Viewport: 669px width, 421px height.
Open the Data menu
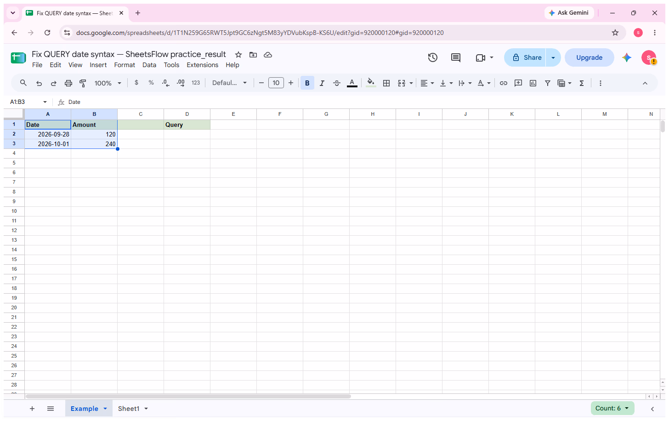point(149,65)
